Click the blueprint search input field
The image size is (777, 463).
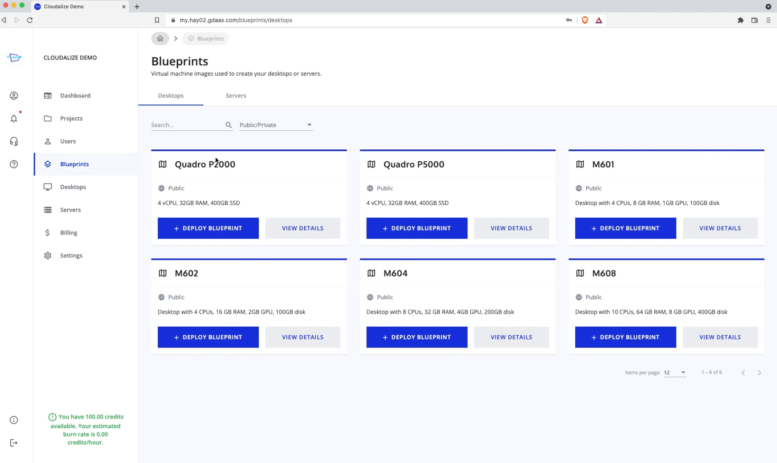point(187,125)
